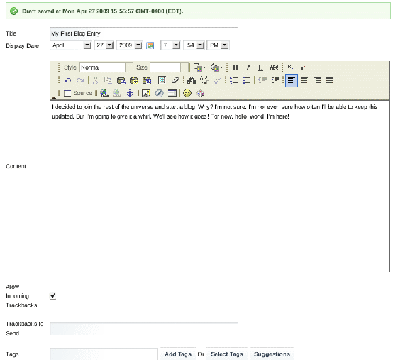Click the Select Tags button

tap(227, 354)
